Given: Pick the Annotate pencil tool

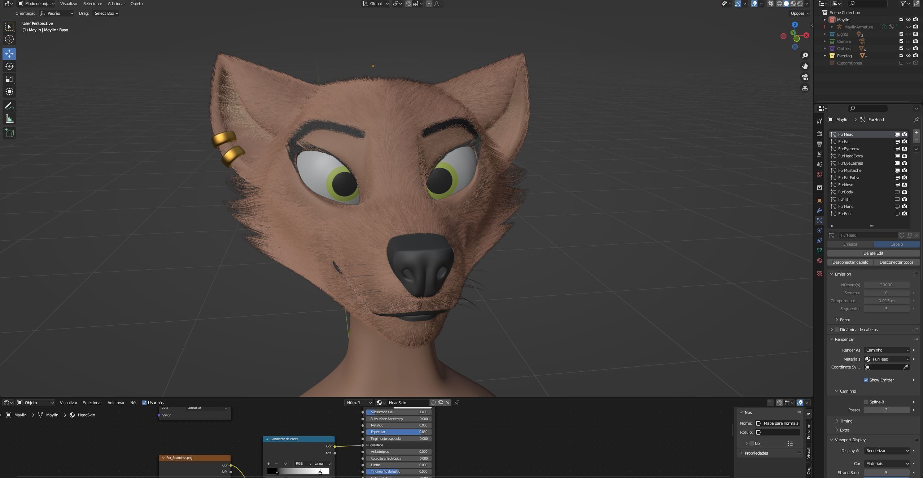Looking at the screenshot, I should pyautogui.click(x=9, y=106).
